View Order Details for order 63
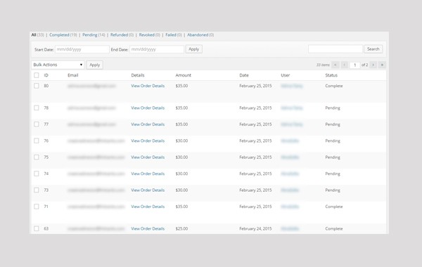The image size is (422, 267). point(148,228)
